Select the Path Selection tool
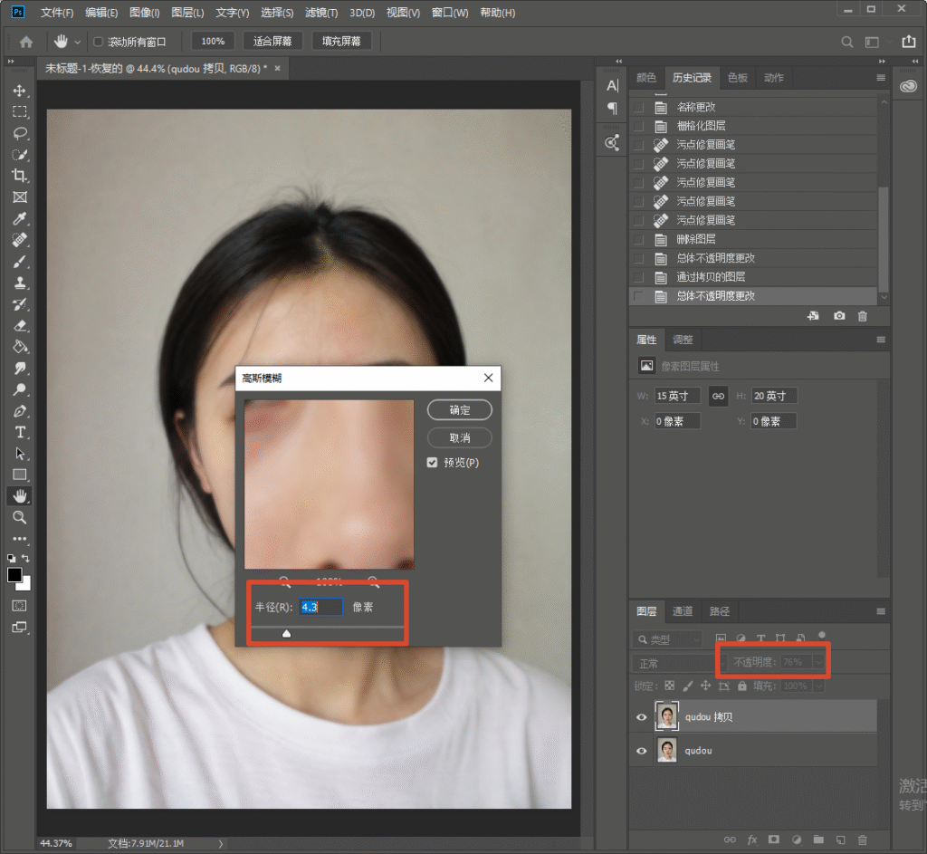This screenshot has height=854, width=927. [20, 454]
